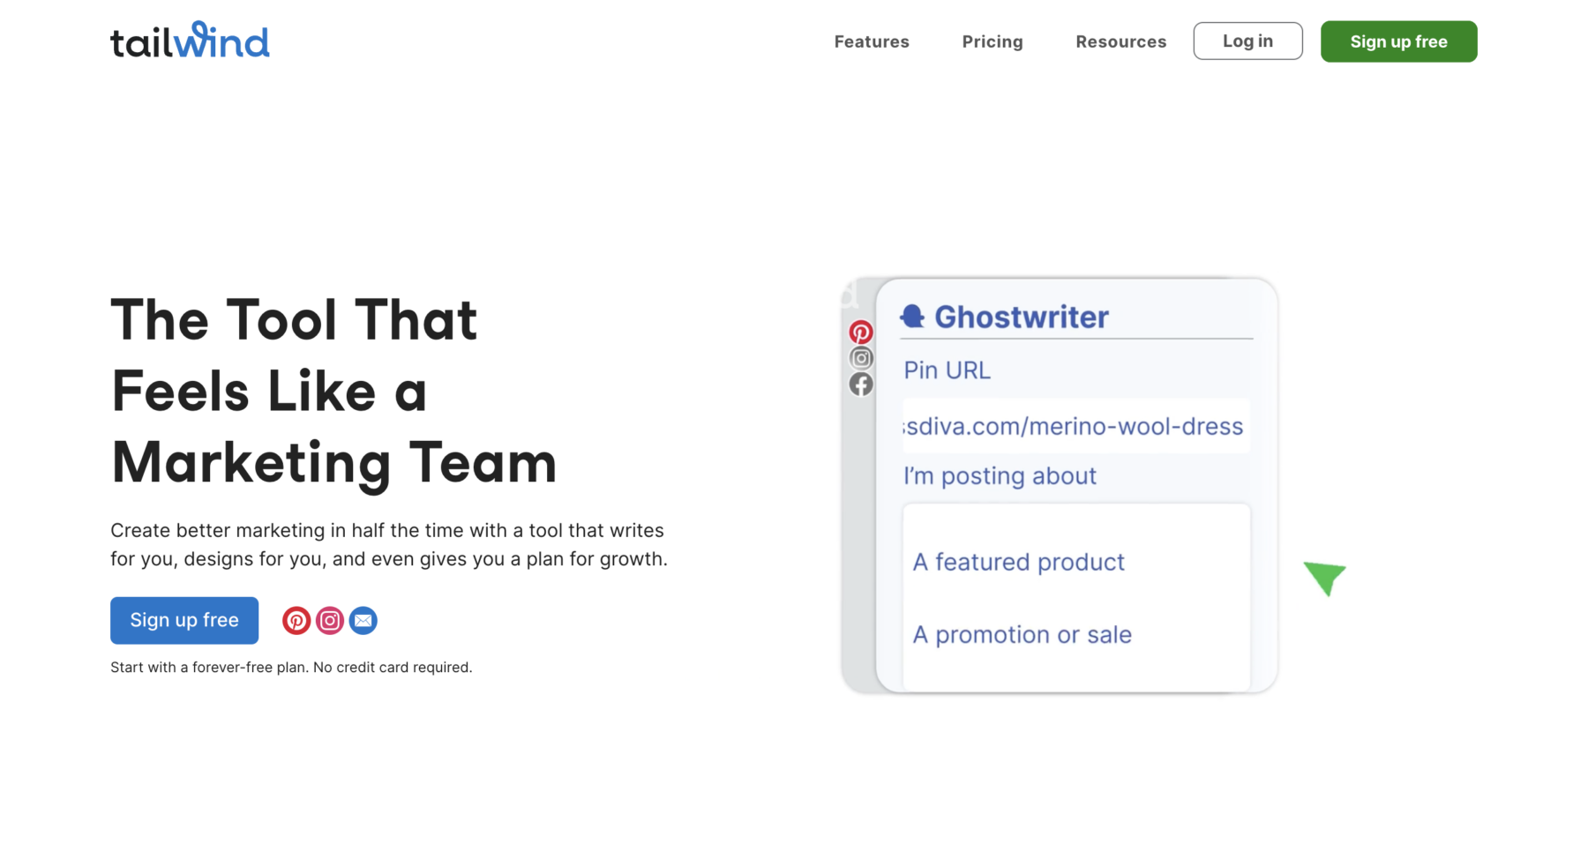The height and width of the screenshot is (852, 1588).
Task: Select Pinterest in the Ghostwriter side strip
Action: [861, 333]
